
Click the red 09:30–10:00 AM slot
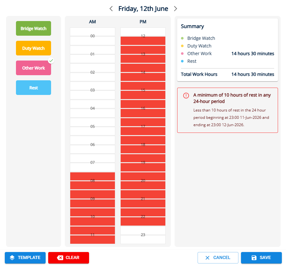[x=93, y=204]
